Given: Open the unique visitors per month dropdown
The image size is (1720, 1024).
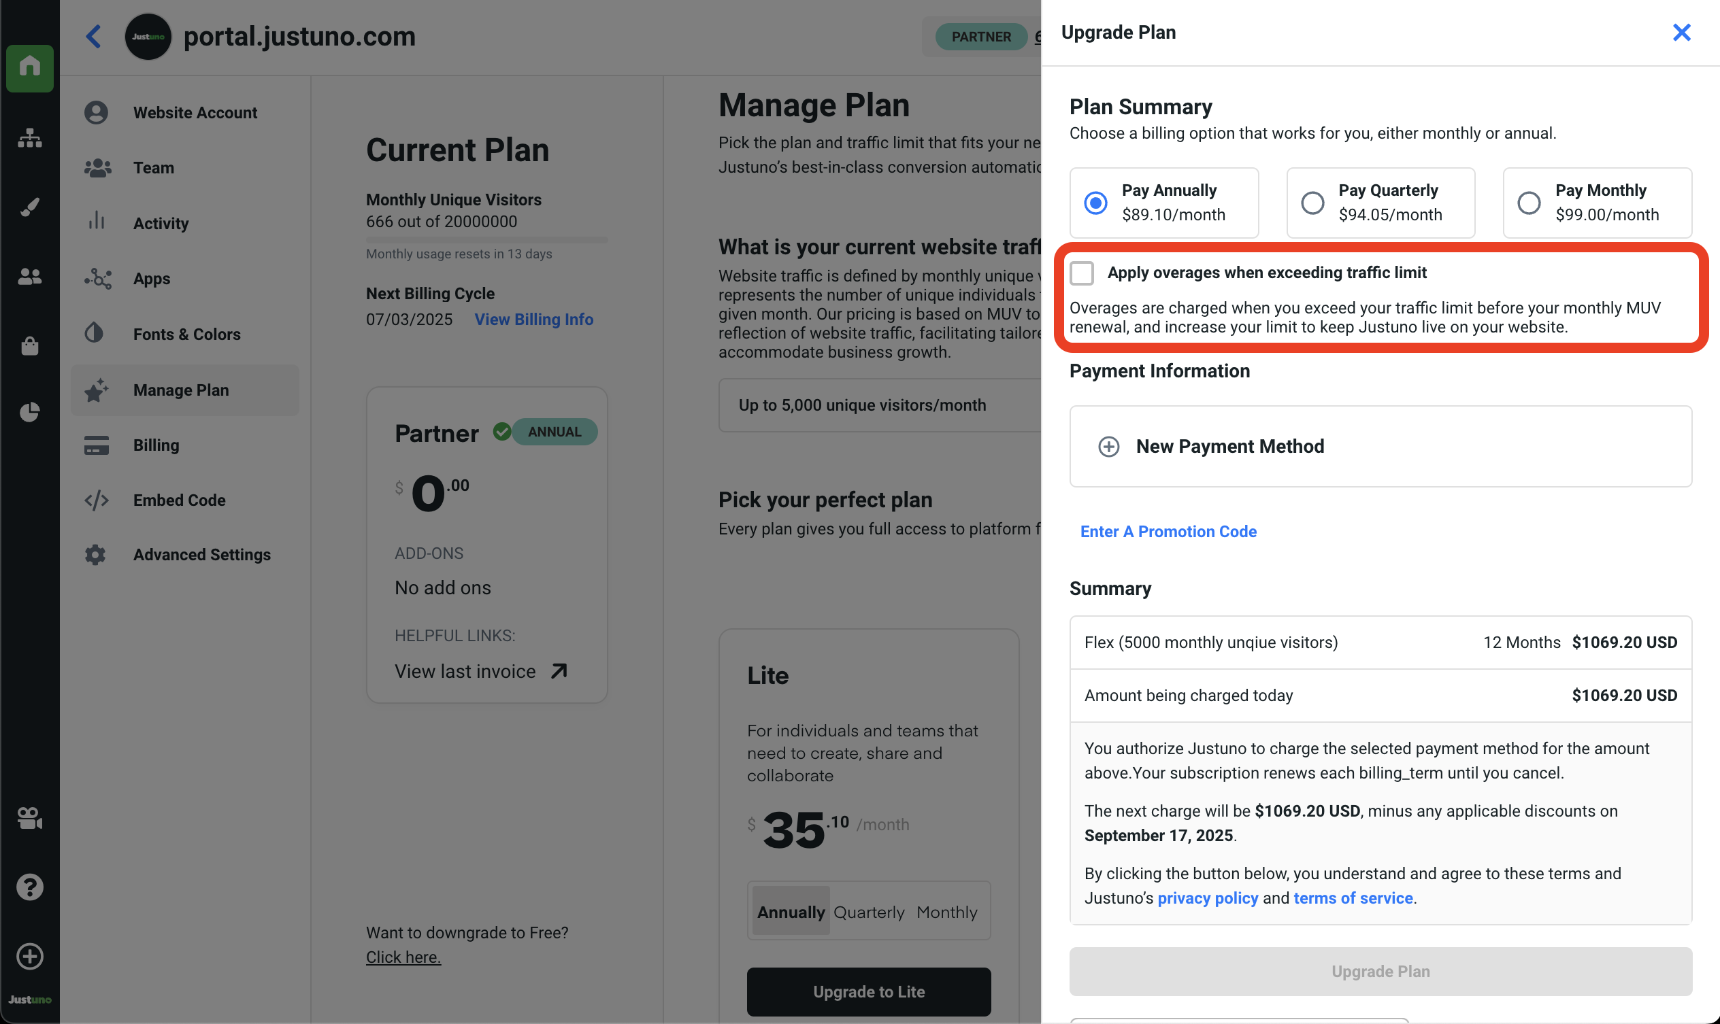Looking at the screenshot, I should pos(878,405).
